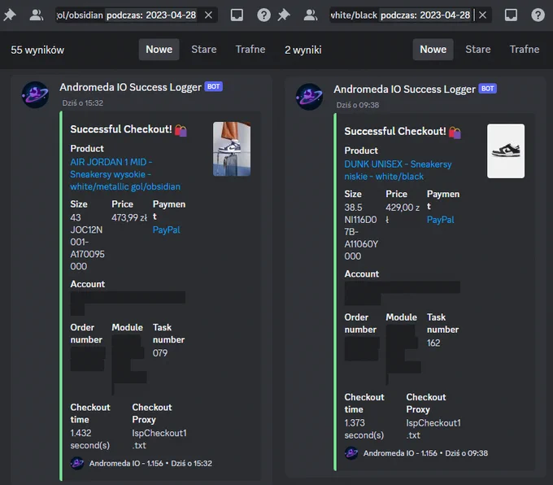The height and width of the screenshot is (485, 553).
Task: Click the 2 wyniki result count
Action: tap(303, 50)
